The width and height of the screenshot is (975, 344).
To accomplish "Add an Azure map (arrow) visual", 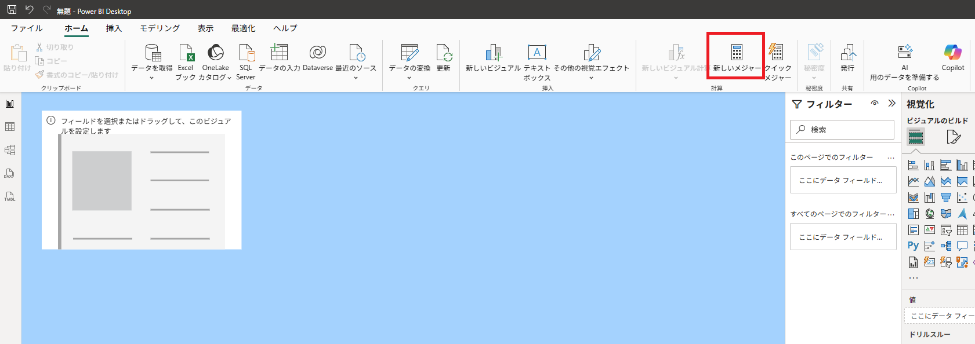I will [962, 214].
